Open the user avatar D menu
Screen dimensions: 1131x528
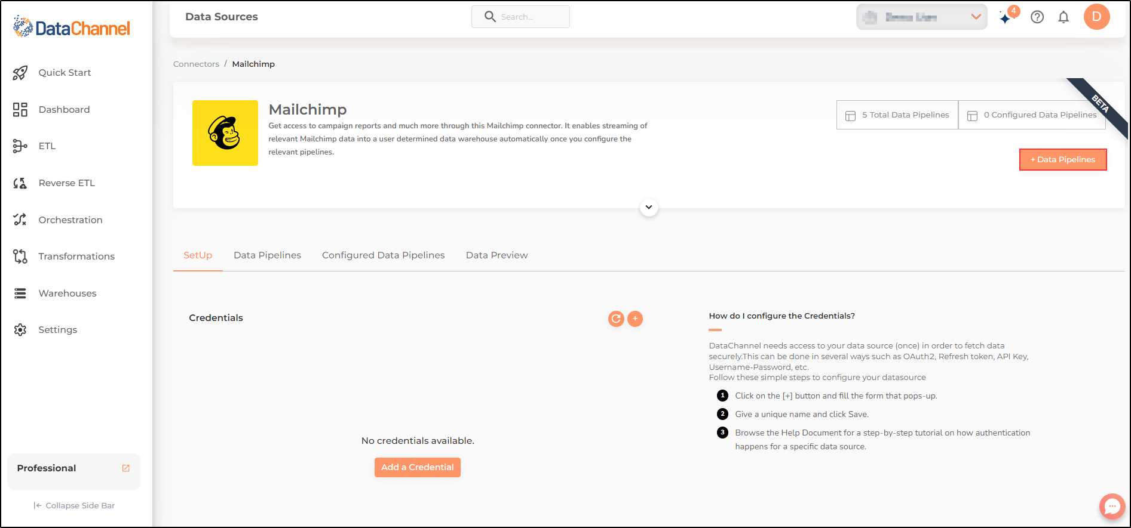click(1097, 17)
